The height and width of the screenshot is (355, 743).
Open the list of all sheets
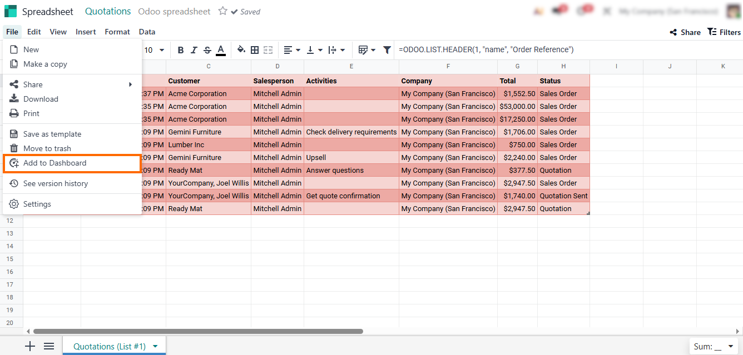pyautogui.click(x=49, y=346)
